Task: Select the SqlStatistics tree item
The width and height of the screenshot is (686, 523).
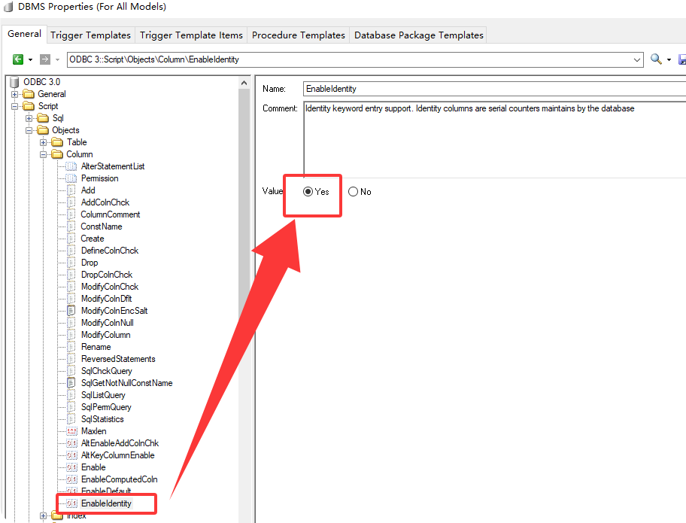Action: [102, 419]
